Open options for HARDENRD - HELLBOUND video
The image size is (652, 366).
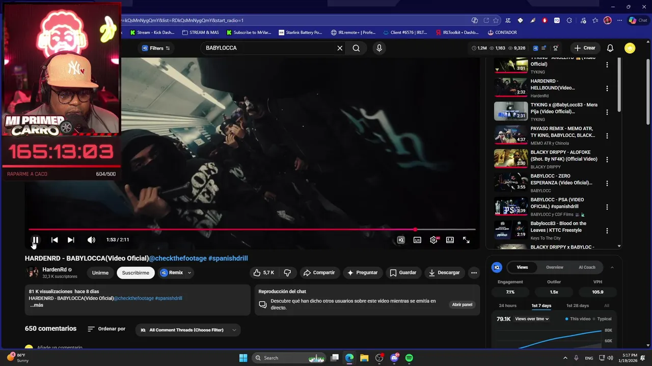tap(607, 88)
